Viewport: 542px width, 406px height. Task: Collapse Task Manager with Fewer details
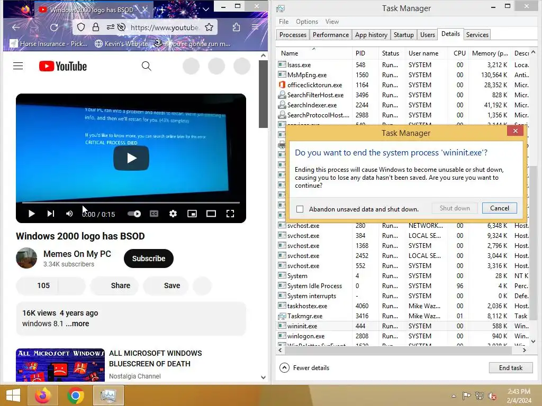304,368
